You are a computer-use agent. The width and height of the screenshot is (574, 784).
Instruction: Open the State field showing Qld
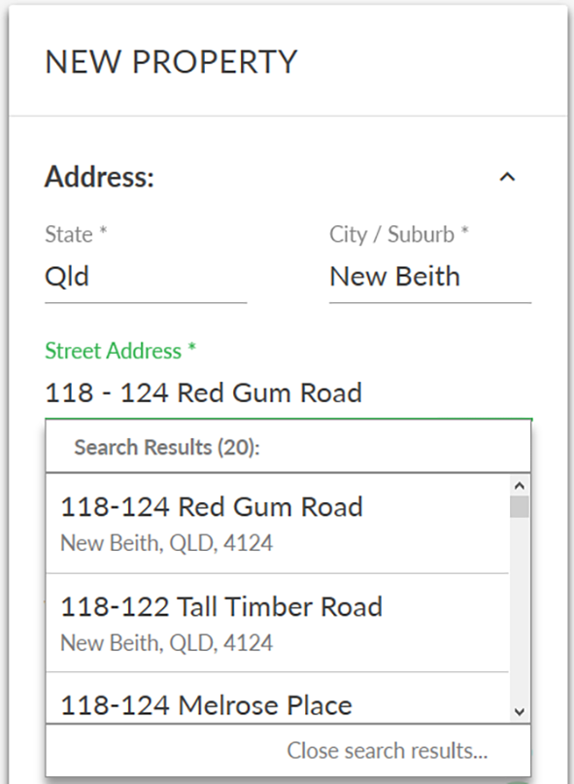click(146, 277)
